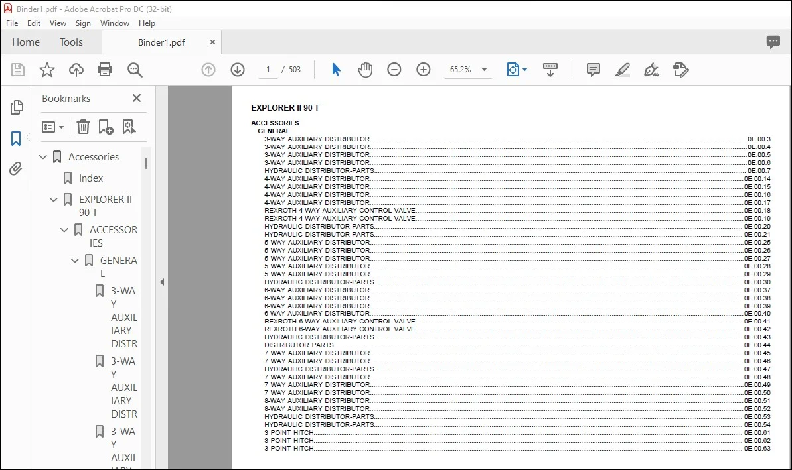Delete selected bookmark trash icon
The height and width of the screenshot is (470, 792).
[84, 127]
